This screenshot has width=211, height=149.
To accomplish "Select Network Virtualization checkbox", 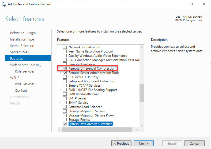I will pyautogui.click(x=65, y=47).
